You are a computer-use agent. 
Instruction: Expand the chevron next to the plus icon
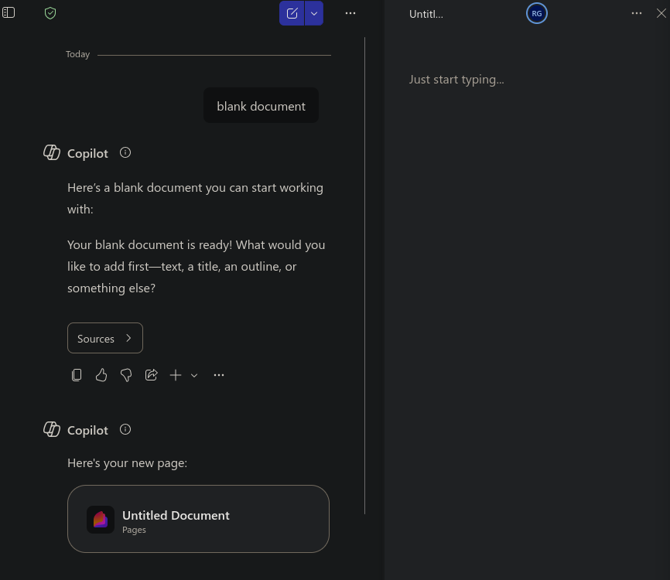click(x=194, y=376)
